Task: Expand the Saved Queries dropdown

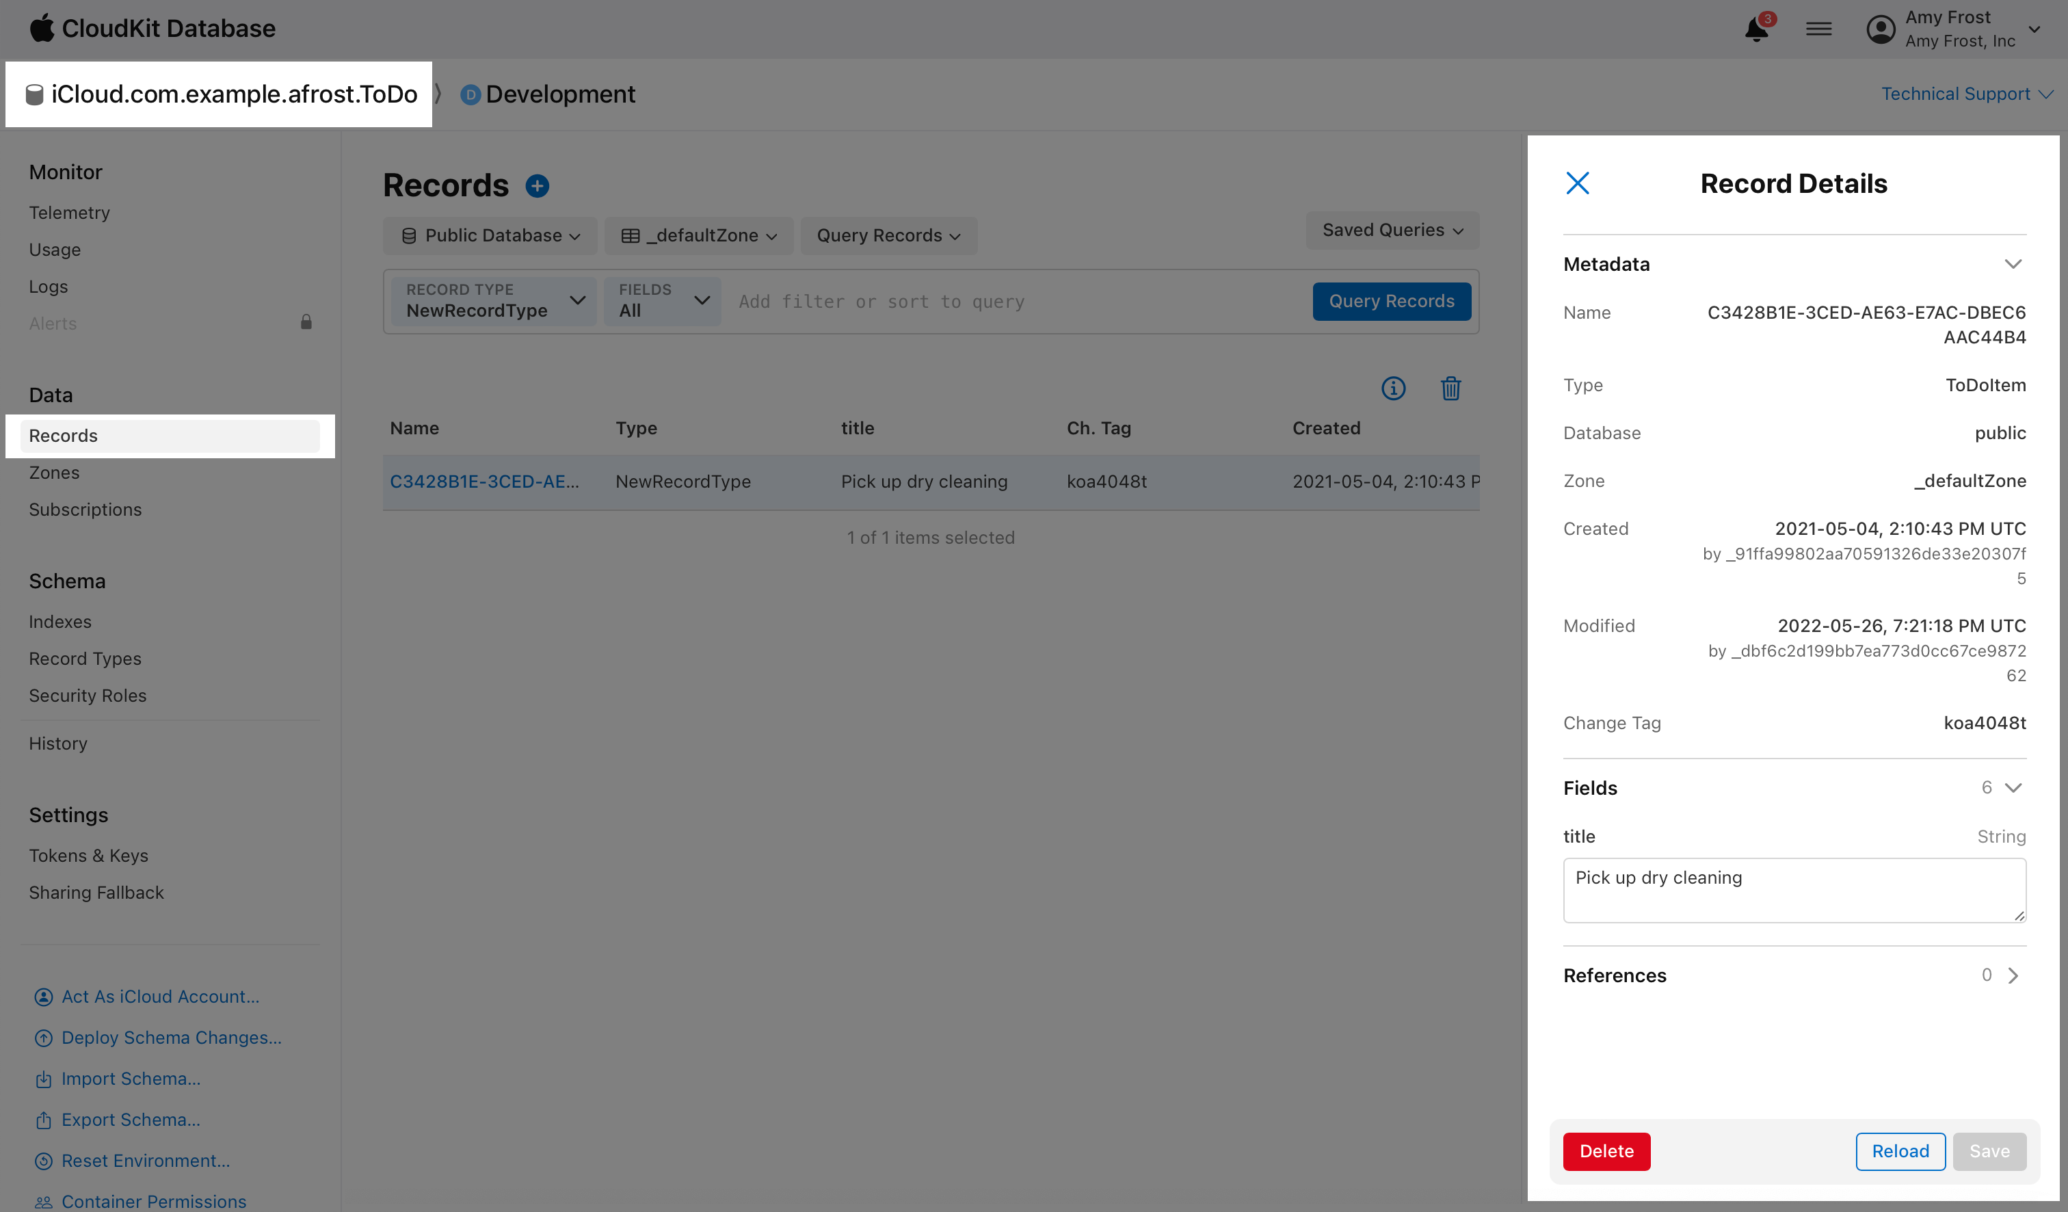Action: tap(1392, 230)
